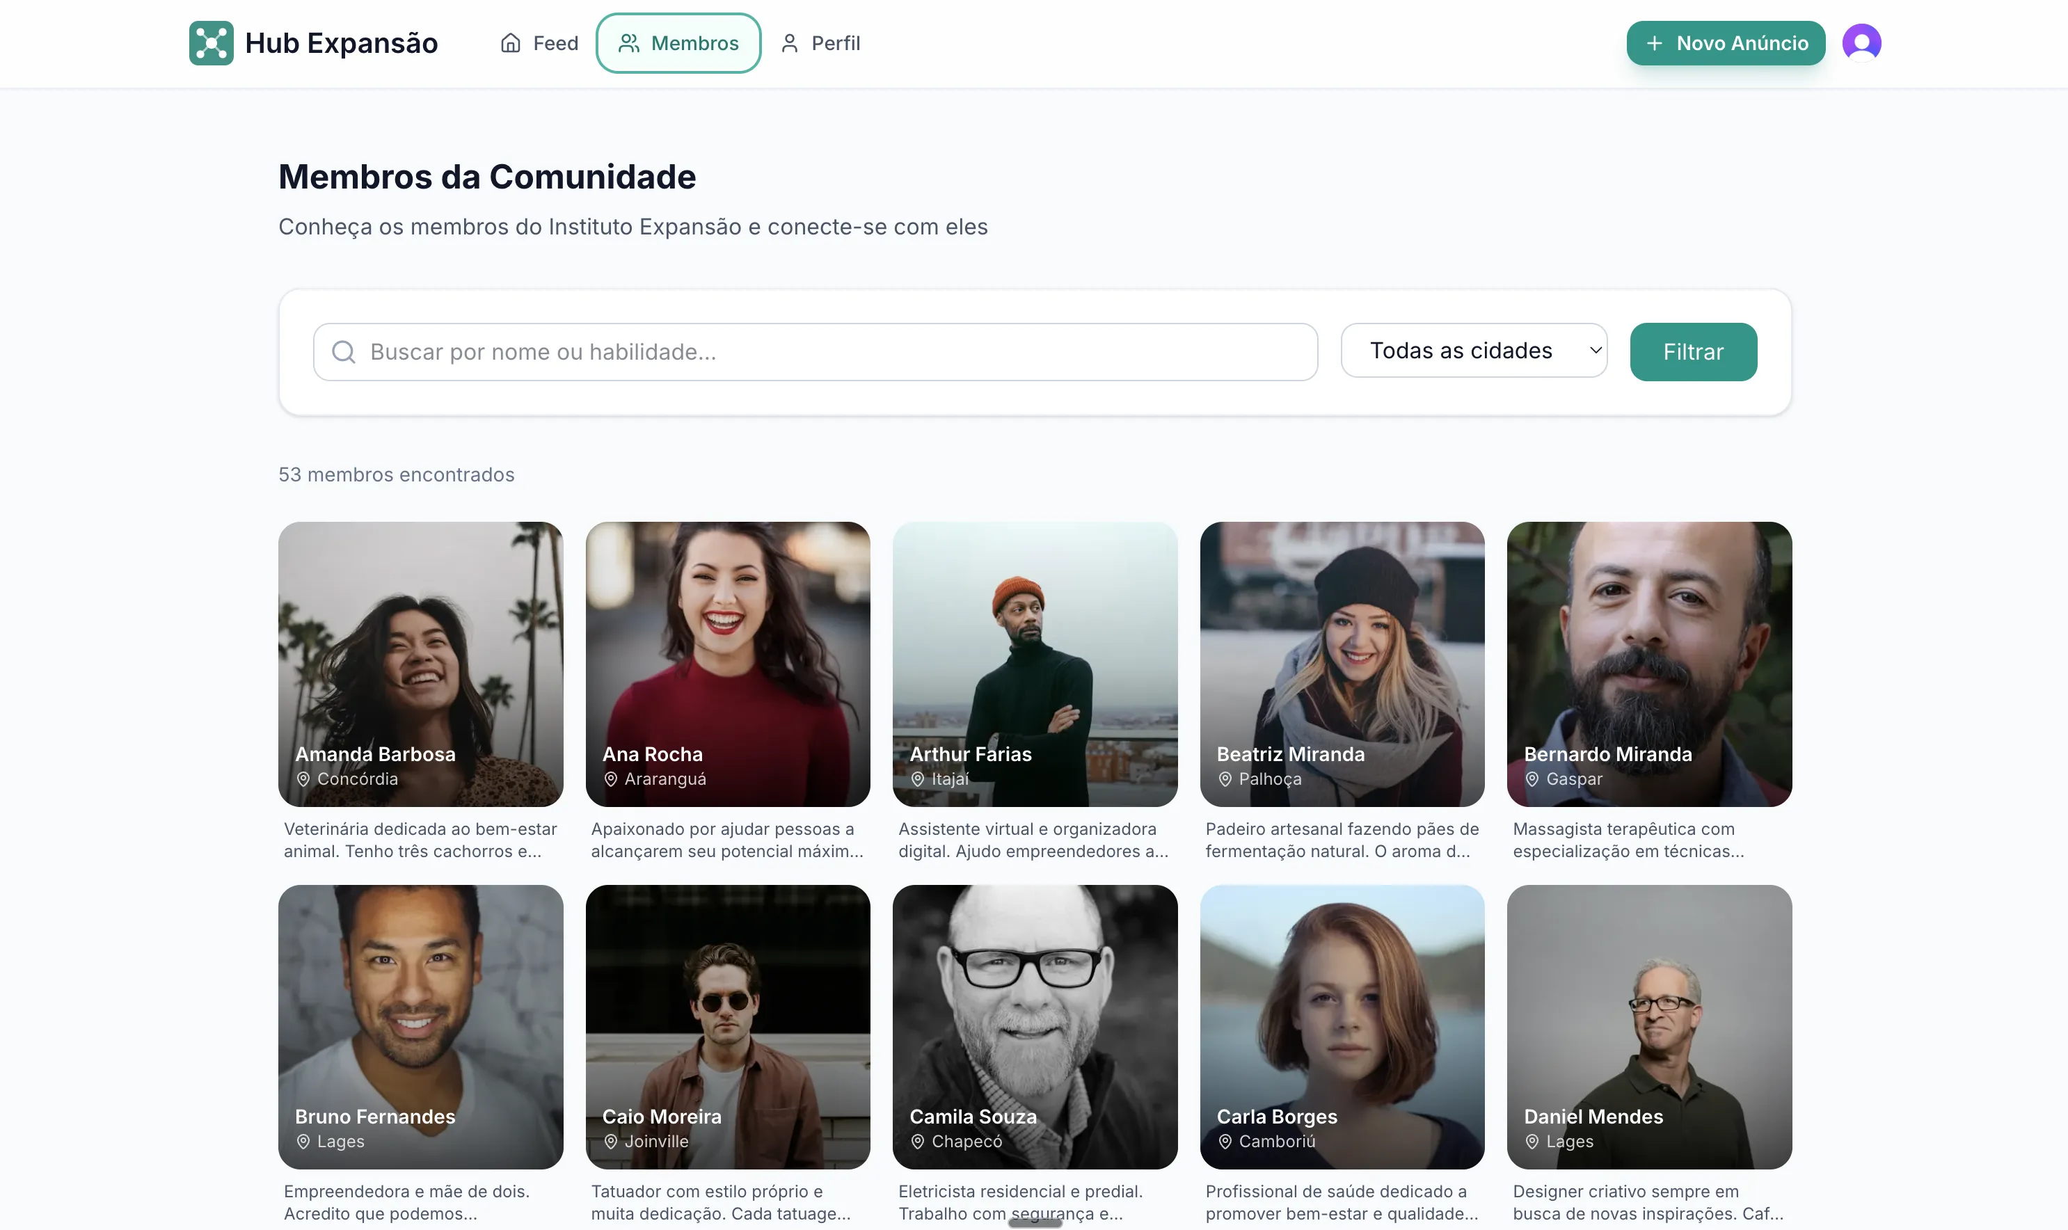2068x1230 pixels.
Task: Click the person icon beside Perfil
Action: (x=789, y=43)
